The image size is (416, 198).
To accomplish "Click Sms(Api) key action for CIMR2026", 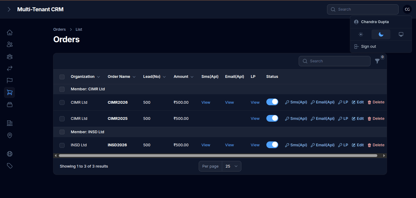I will click(296, 102).
